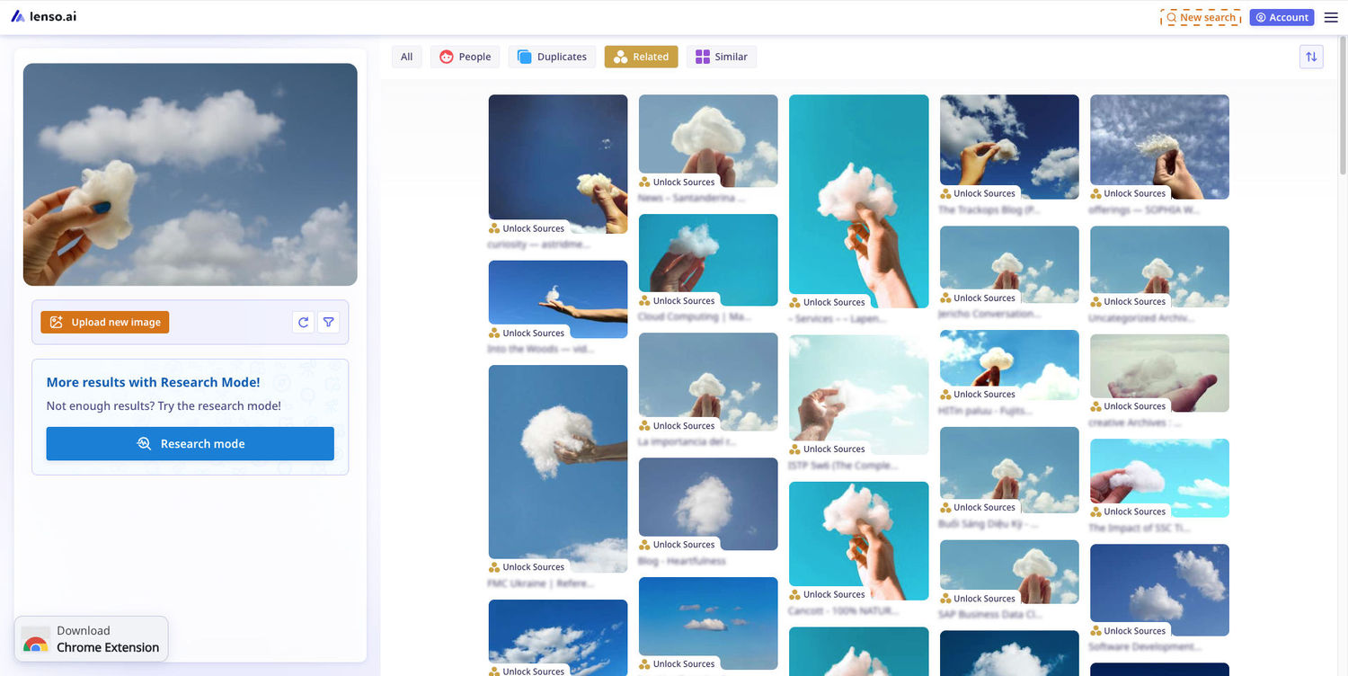The width and height of the screenshot is (1348, 676).
Task: Click the caption 'News – Santanderina ...'
Action: coord(691,198)
